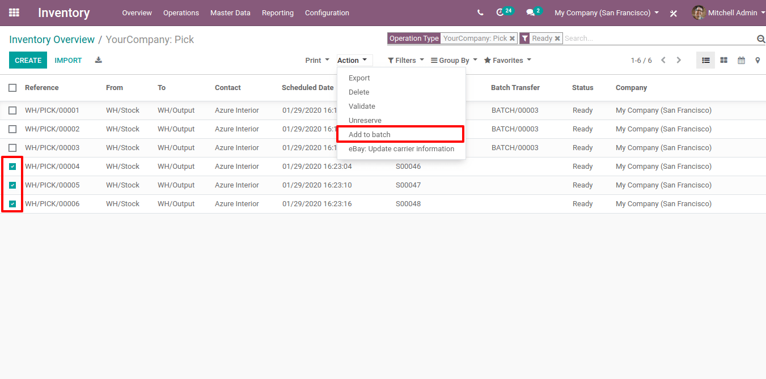This screenshot has height=379, width=766.
Task: Open the messaging conversations icon
Action: pos(531,12)
